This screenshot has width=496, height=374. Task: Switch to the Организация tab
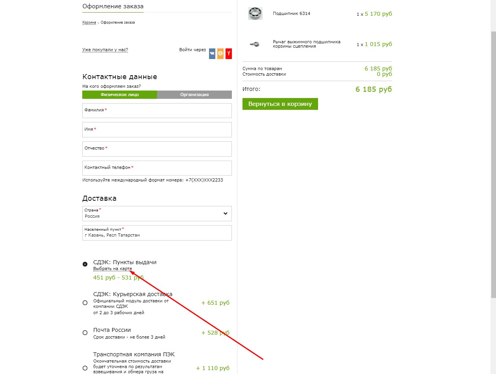tap(194, 94)
